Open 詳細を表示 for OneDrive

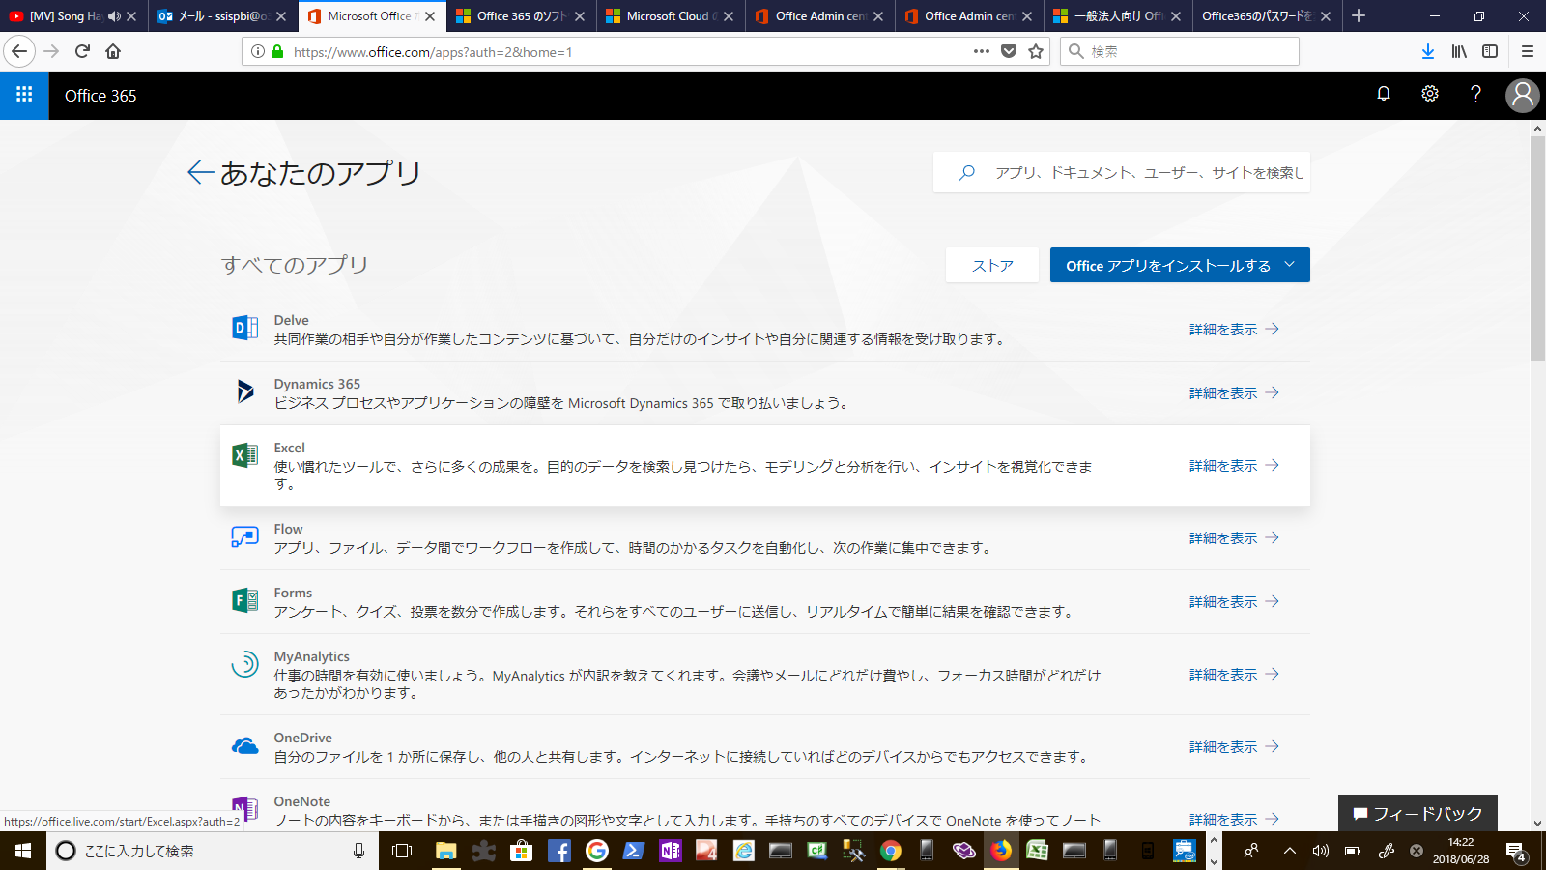point(1234,747)
